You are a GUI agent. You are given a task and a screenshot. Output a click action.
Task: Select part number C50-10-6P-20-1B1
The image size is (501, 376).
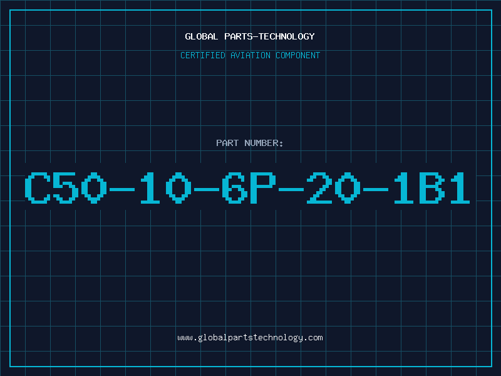[x=247, y=188]
